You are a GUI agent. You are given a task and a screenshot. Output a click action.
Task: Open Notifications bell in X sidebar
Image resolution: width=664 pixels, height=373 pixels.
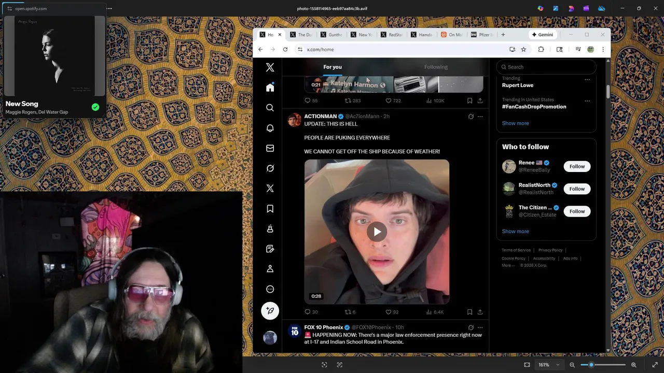(x=270, y=128)
